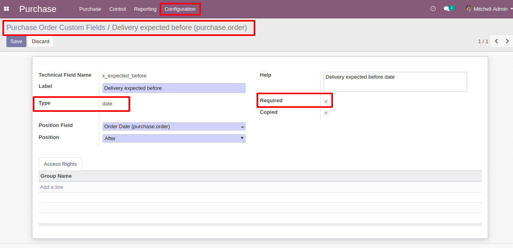The width and height of the screenshot is (513, 248).
Task: Switch to Access Rights tab
Action: [x=60, y=164]
